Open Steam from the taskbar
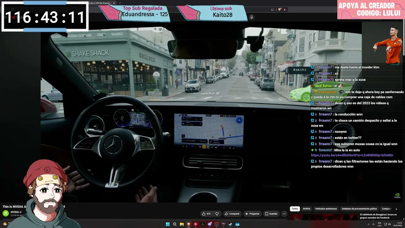Image resolution: width=405 pixels, height=228 pixels. [230, 224]
